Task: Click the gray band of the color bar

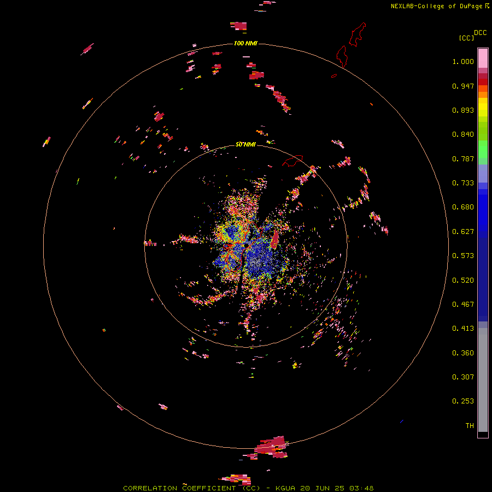Action: [483, 380]
